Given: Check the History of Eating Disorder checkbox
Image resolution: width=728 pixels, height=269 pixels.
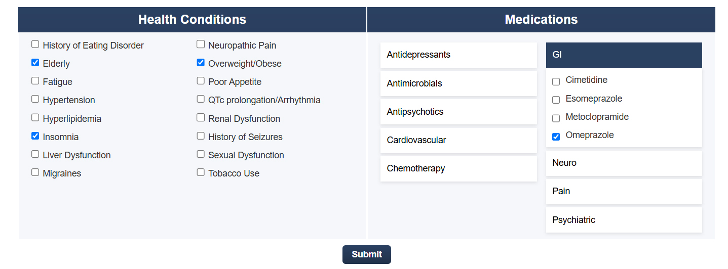Looking at the screenshot, I should (35, 44).
